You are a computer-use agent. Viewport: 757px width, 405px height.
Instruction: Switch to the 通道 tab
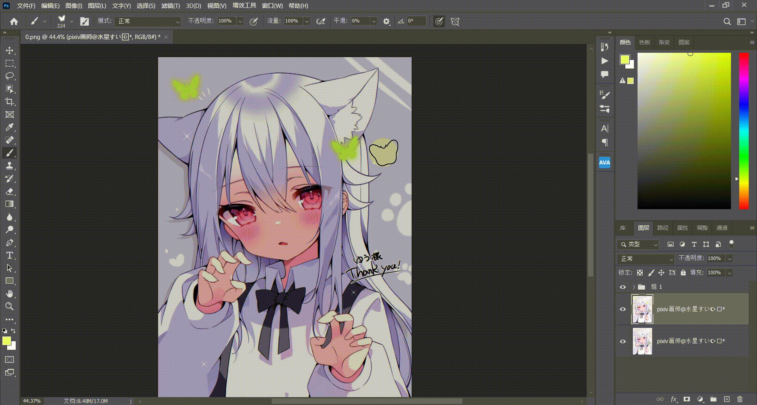pyautogui.click(x=722, y=228)
